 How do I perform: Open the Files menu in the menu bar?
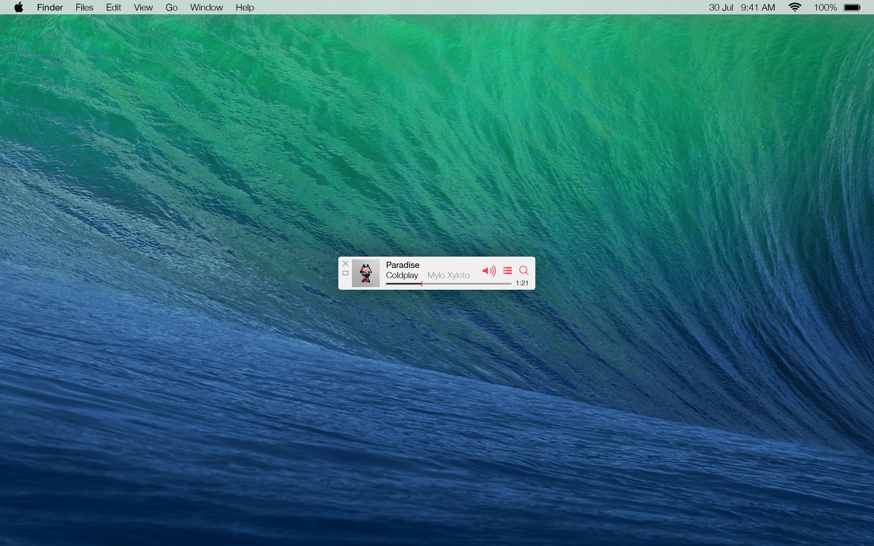point(84,7)
